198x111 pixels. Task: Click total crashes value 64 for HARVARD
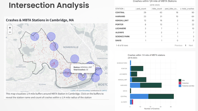point(193,17)
